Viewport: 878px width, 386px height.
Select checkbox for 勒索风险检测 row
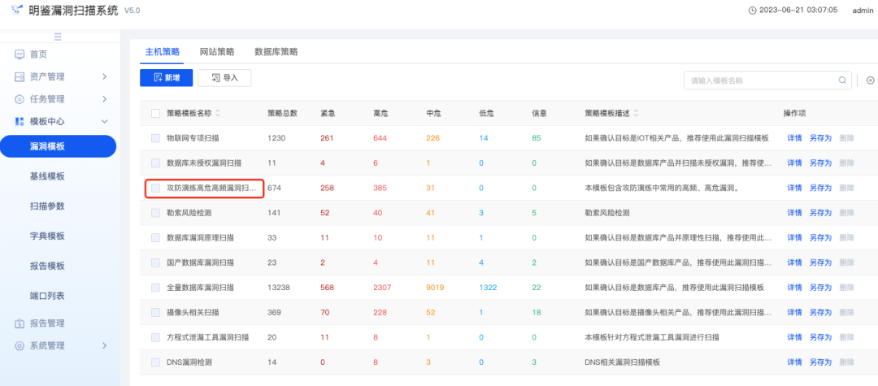point(155,213)
